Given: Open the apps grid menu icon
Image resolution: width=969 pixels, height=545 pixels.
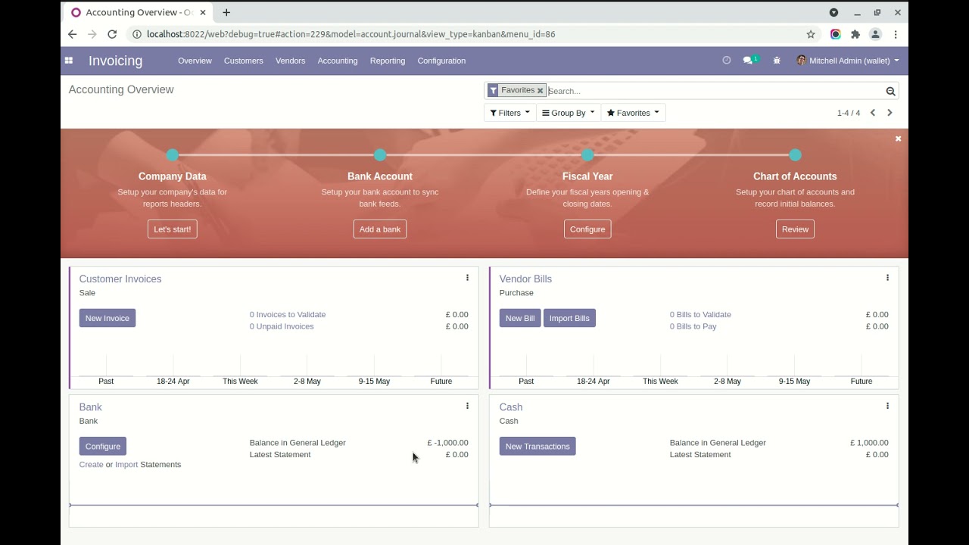Looking at the screenshot, I should click(69, 61).
